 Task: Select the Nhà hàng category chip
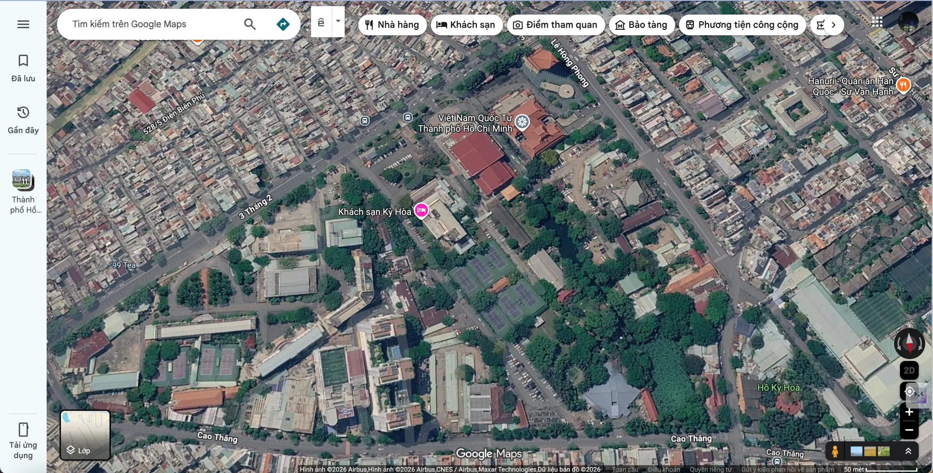tap(392, 25)
